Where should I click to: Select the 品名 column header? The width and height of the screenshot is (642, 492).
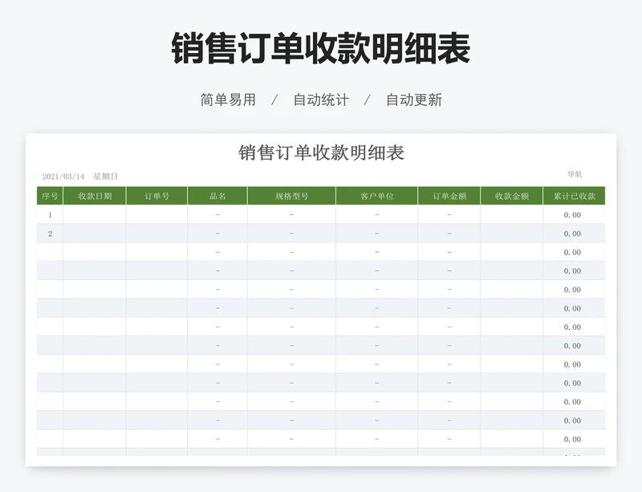[217, 196]
